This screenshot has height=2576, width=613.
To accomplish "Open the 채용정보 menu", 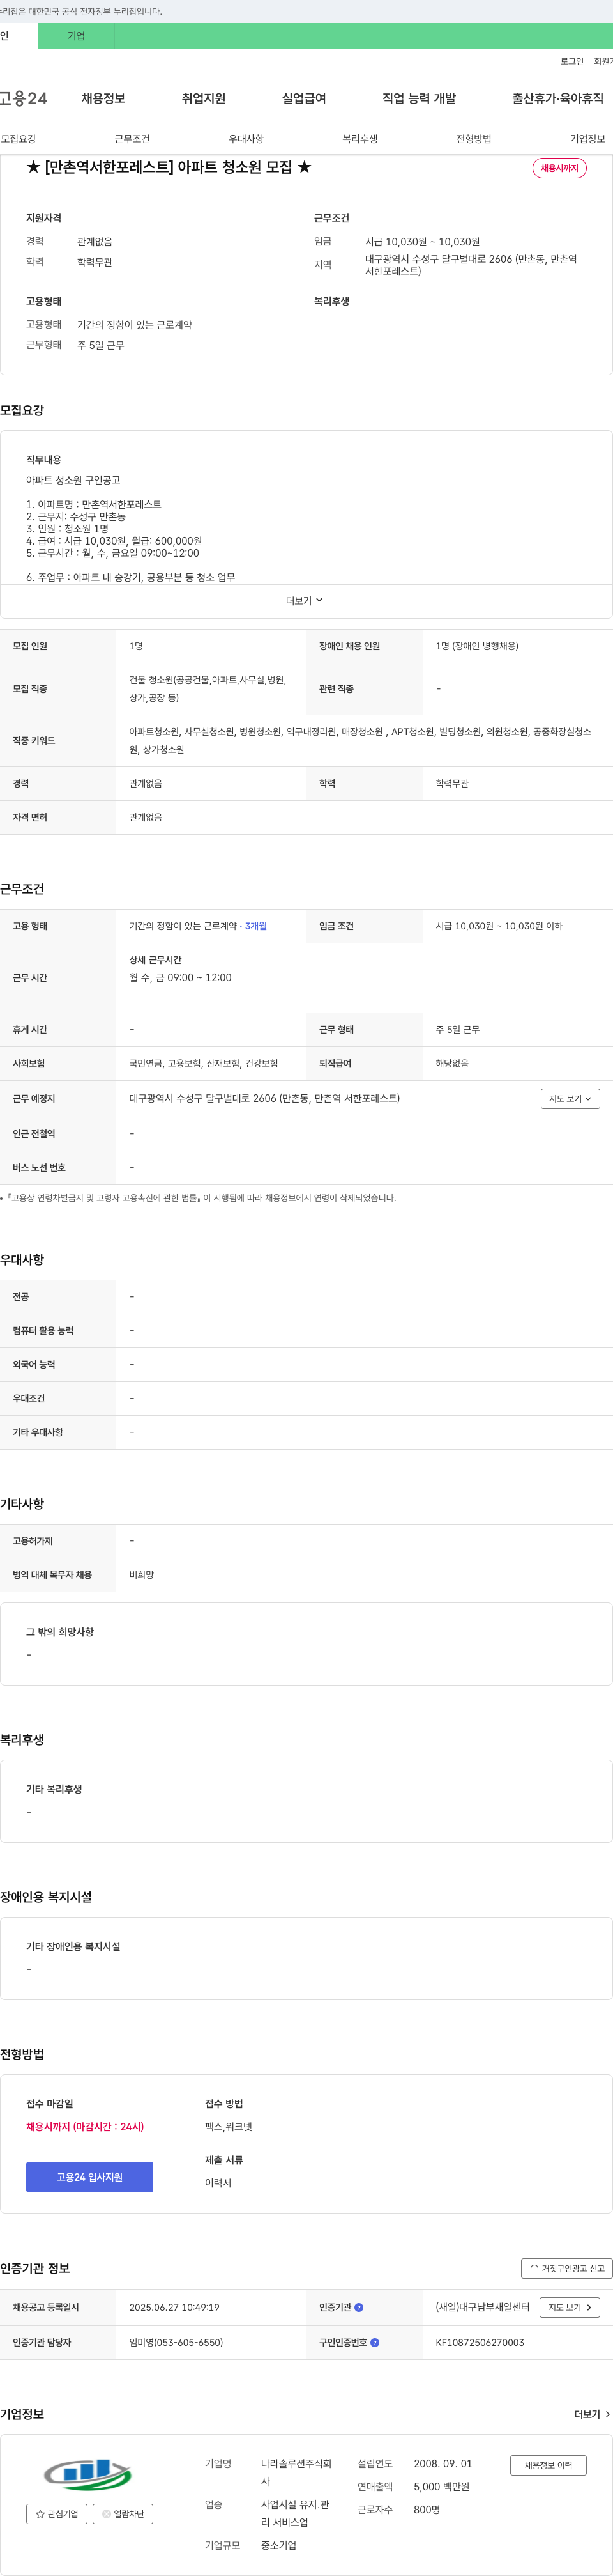I will point(103,98).
